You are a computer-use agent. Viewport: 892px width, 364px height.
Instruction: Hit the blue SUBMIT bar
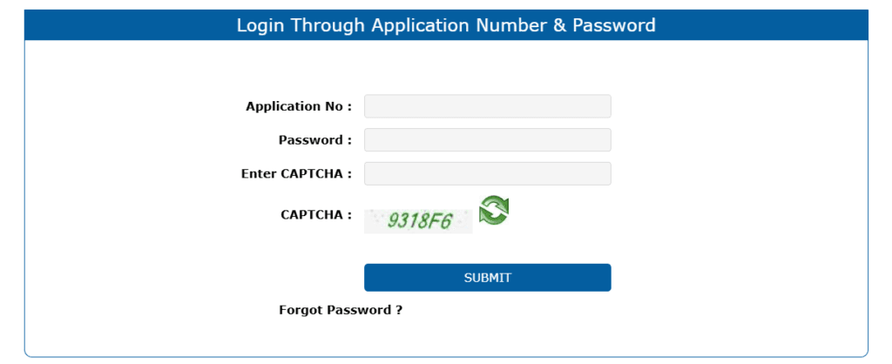click(488, 278)
